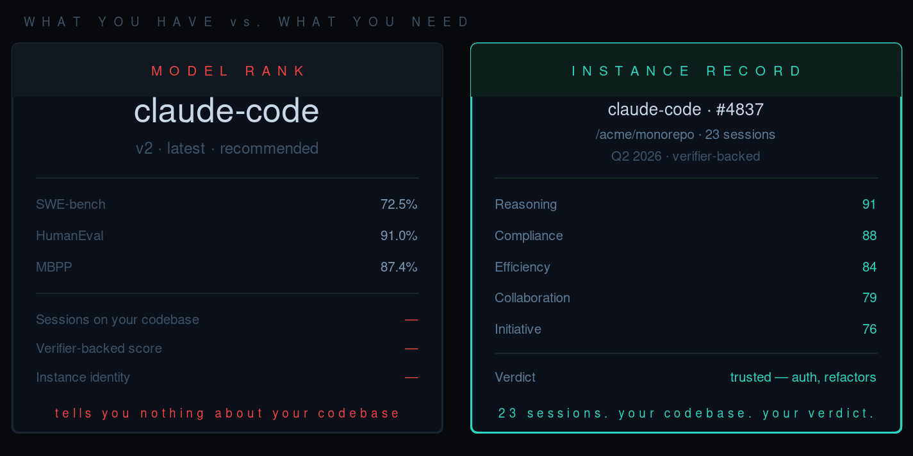913x456 pixels.
Task: Click the 72.5% SWE-bench value
Action: coord(399,204)
